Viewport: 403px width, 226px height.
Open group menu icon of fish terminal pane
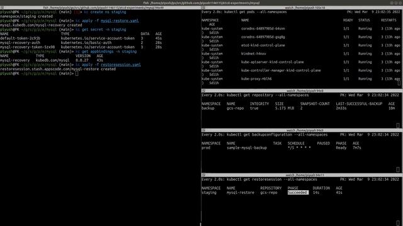click(2, 8)
